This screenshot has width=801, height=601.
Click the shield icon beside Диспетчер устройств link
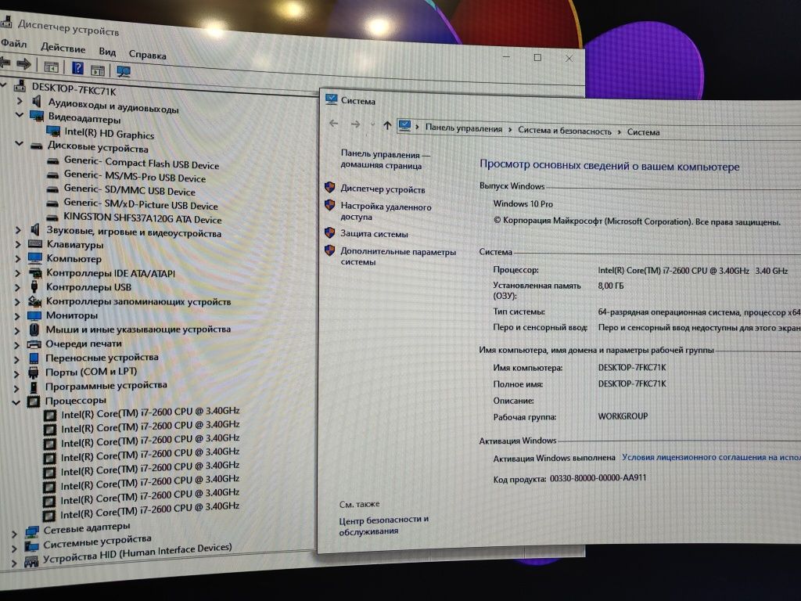(x=330, y=188)
